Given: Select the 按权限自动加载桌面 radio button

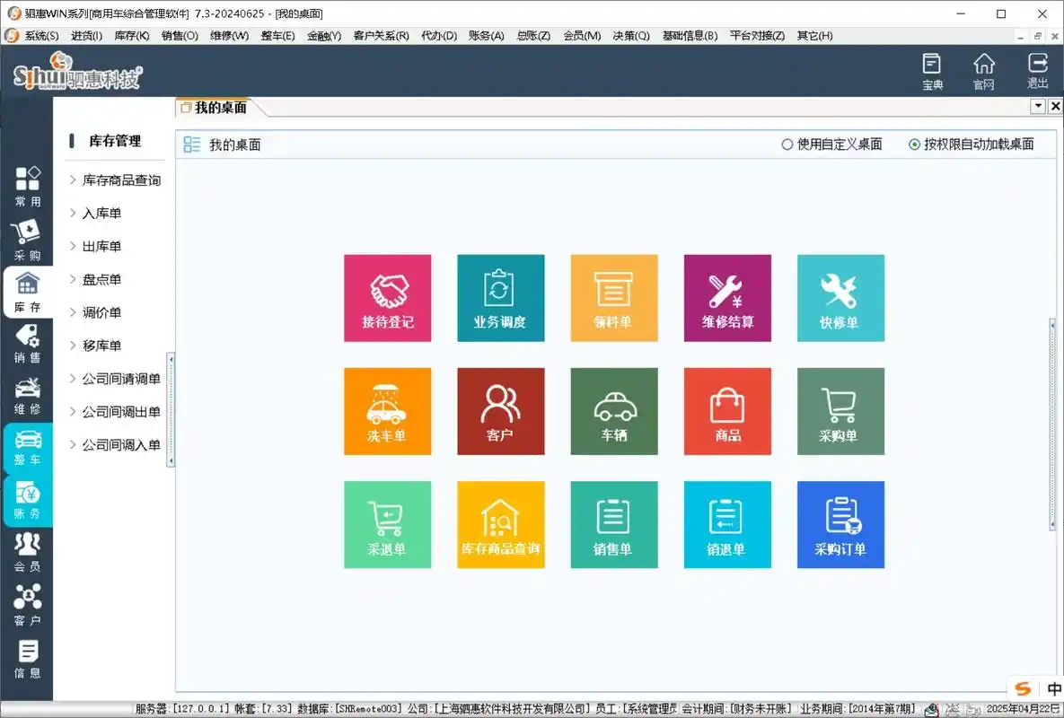Looking at the screenshot, I should pos(913,144).
